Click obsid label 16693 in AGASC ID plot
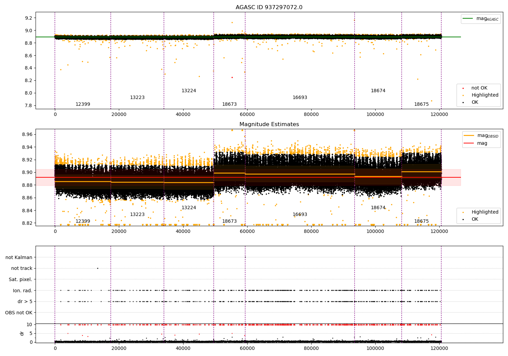The width and height of the screenshot is (508, 356). click(x=300, y=98)
